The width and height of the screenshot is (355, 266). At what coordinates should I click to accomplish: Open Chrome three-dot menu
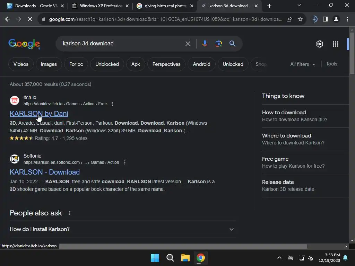pyautogui.click(x=347, y=19)
